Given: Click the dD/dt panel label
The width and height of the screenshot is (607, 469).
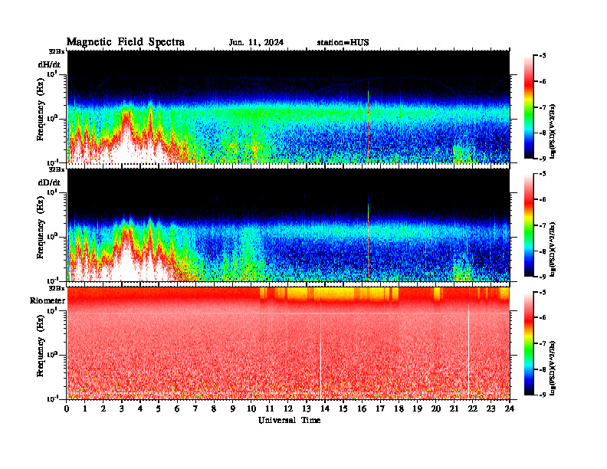Looking at the screenshot, I should (x=49, y=182).
